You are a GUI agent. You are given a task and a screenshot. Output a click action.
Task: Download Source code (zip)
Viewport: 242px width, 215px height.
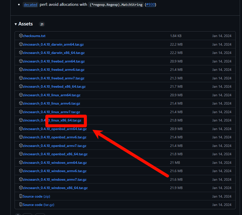(37, 196)
